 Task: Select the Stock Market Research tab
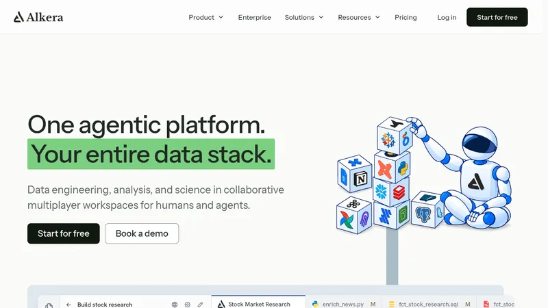258,303
